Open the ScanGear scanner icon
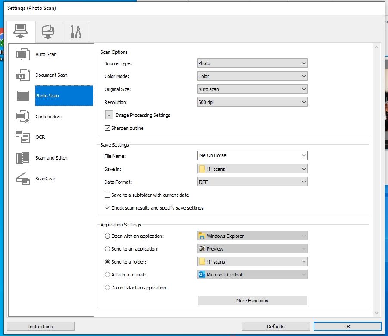This screenshot has height=336, width=388. pos(22,179)
